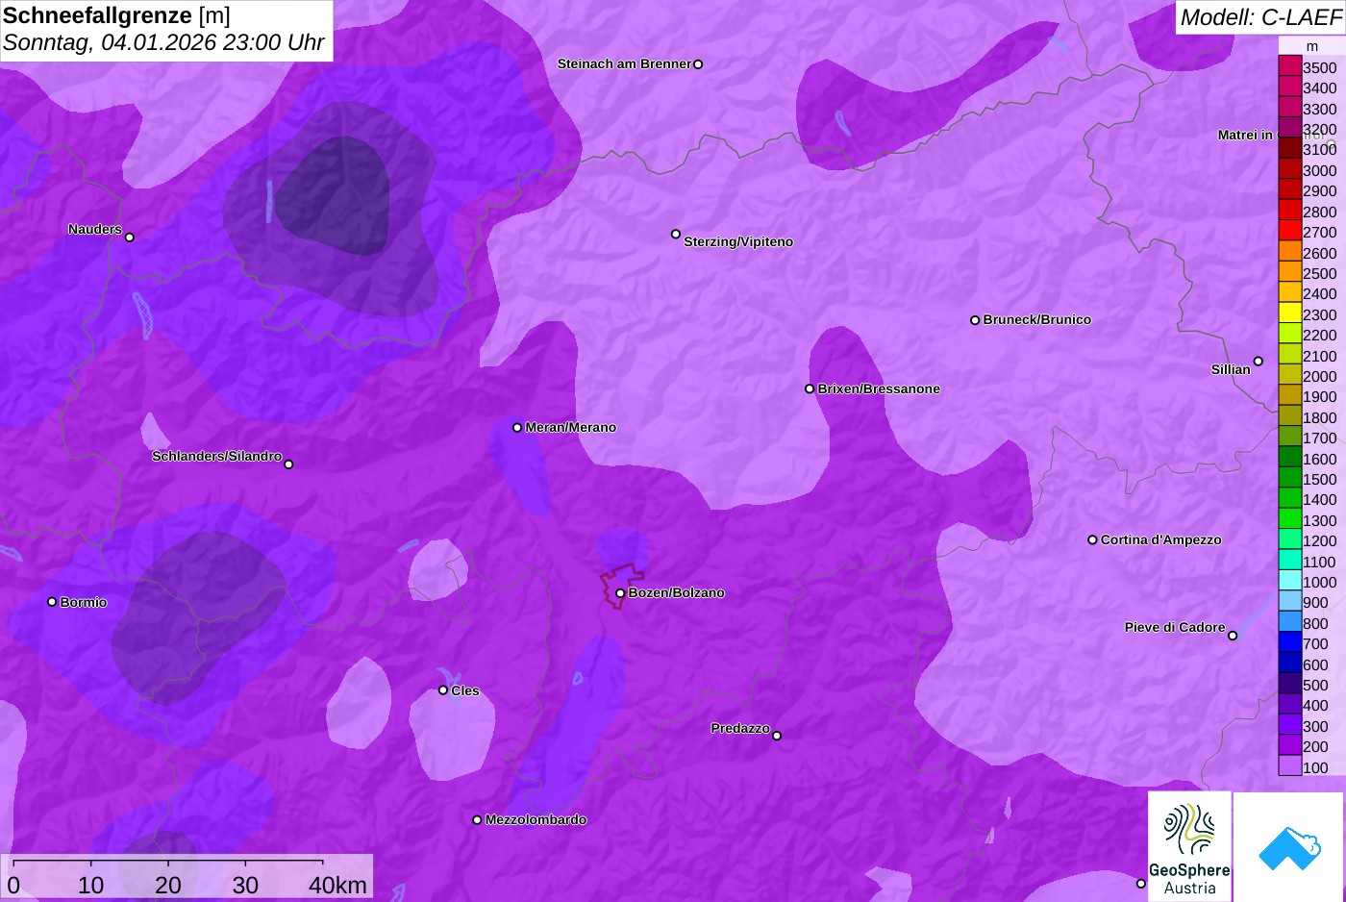Click the Sterzing/Vipiteno label
The image size is (1346, 902).
click(738, 242)
